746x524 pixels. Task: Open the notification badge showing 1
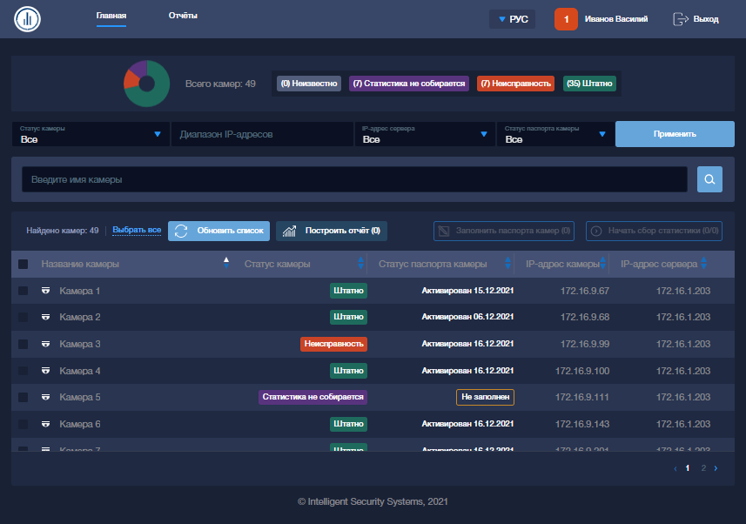pos(567,17)
